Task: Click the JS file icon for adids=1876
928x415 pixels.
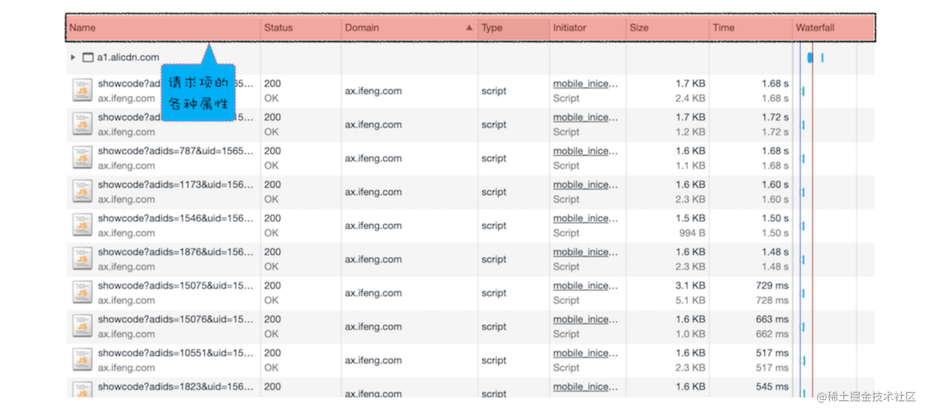Action: tap(82, 259)
